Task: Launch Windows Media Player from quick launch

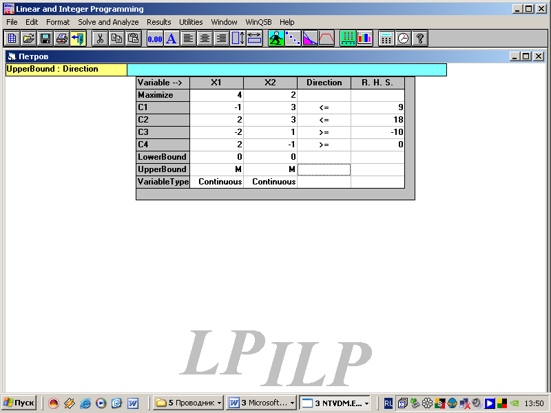Action: (x=101, y=403)
